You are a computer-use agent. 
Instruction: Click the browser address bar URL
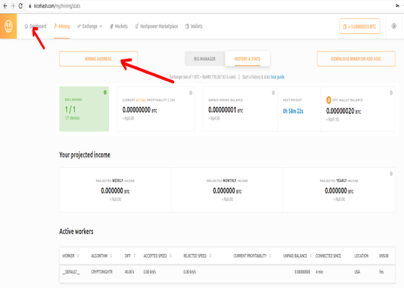57,6
